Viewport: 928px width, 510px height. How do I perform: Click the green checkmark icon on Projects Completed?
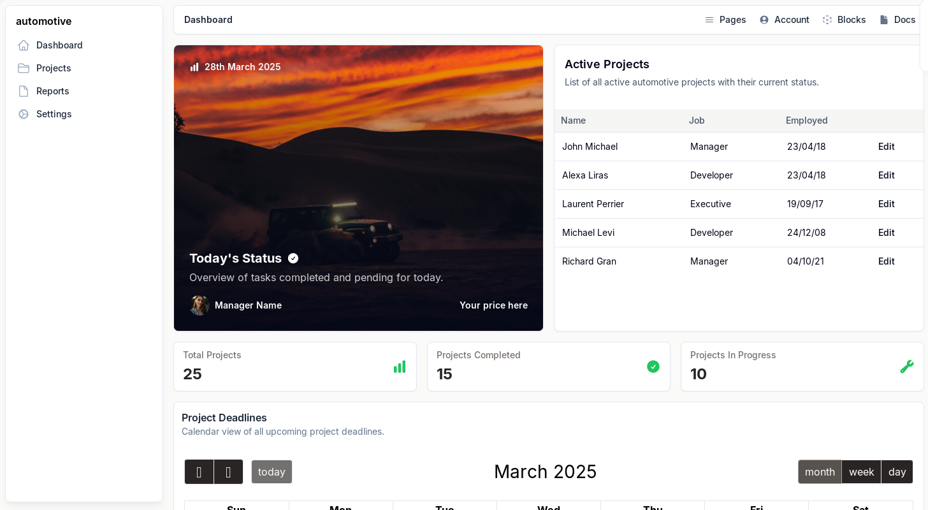pyautogui.click(x=653, y=367)
